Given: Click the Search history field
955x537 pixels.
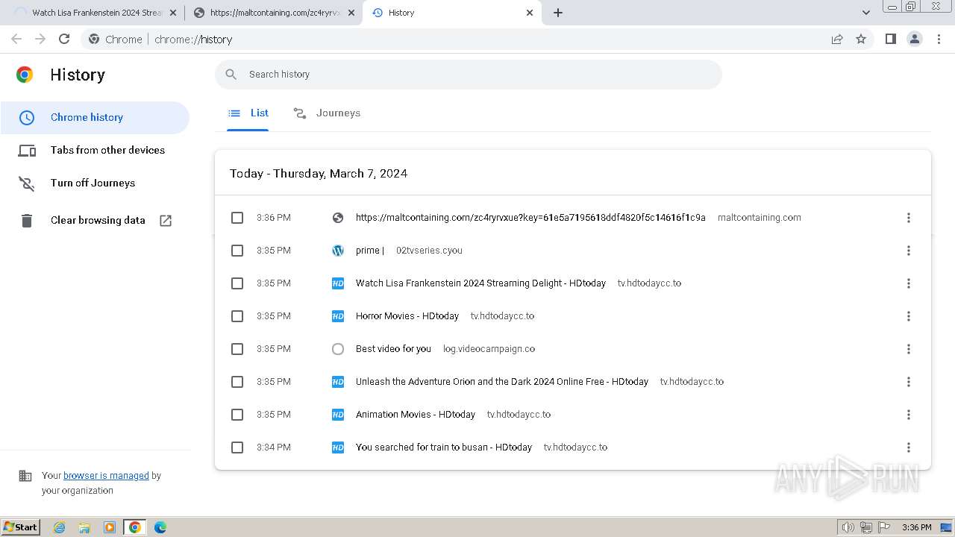Looking at the screenshot, I should click(x=469, y=75).
